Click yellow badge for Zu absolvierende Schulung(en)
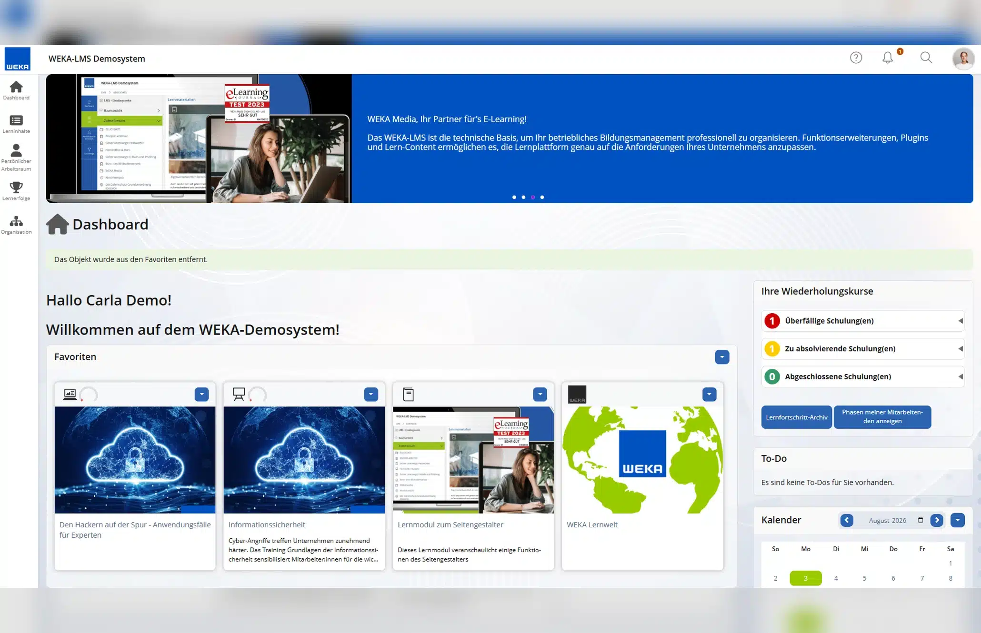This screenshot has height=633, width=981. (x=772, y=349)
